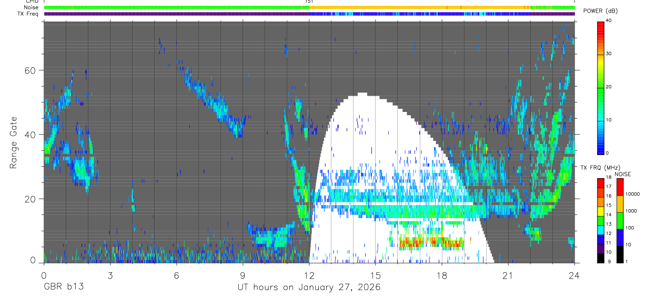Pick the green noise swatch between 100 and 1000
Viewport: 646px width, 298px height.
point(620,221)
